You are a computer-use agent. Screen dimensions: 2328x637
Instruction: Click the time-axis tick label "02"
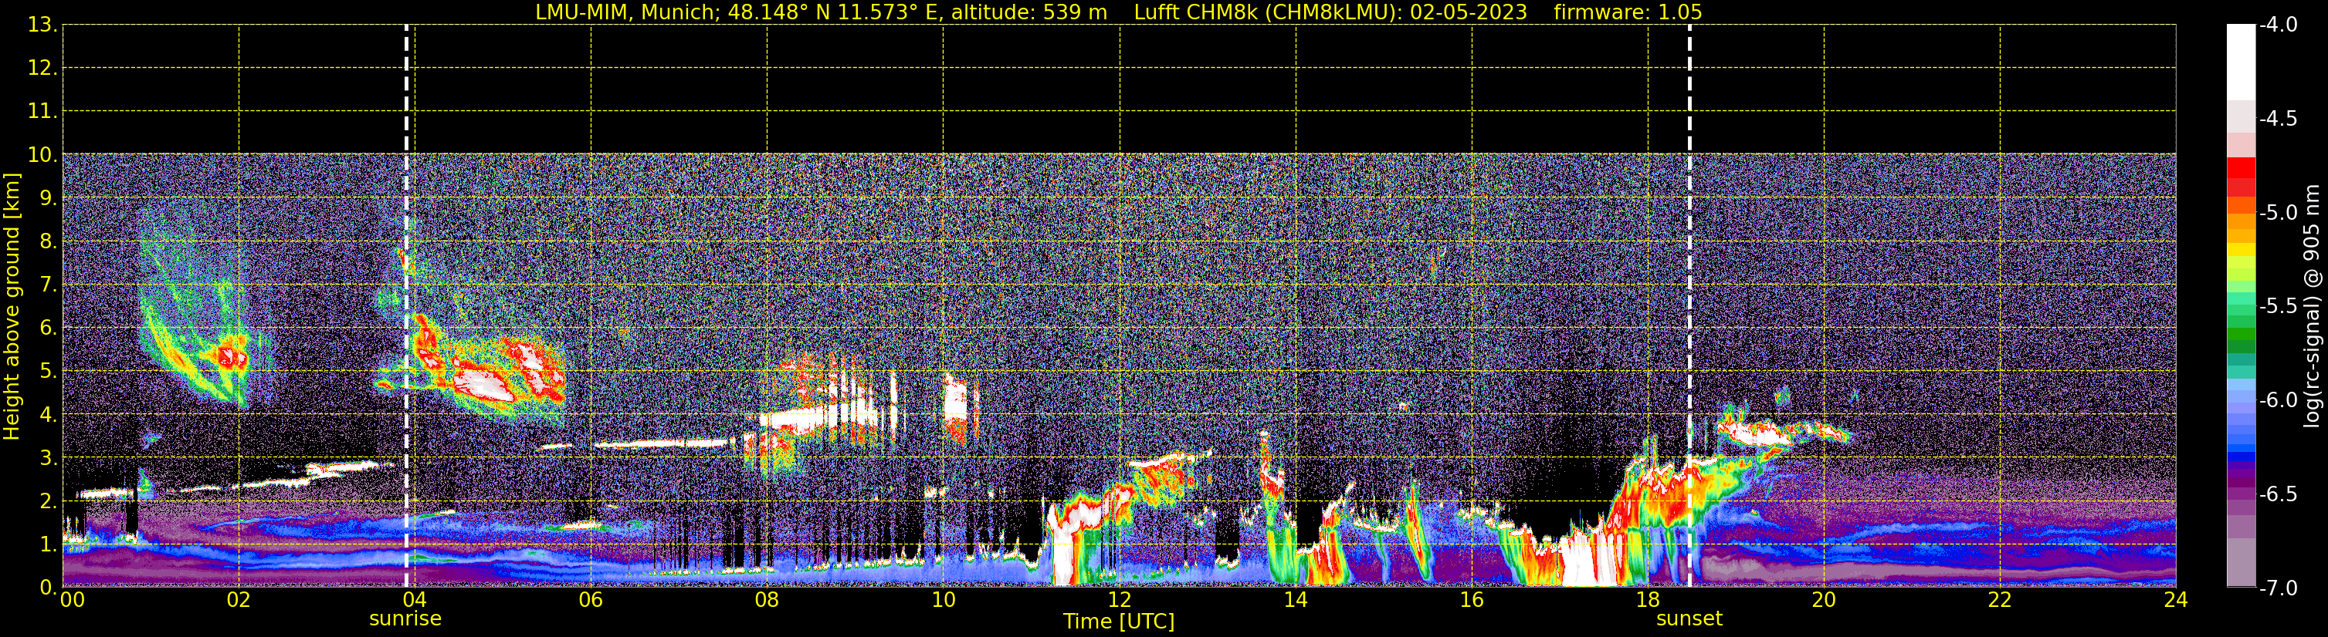pos(239,601)
